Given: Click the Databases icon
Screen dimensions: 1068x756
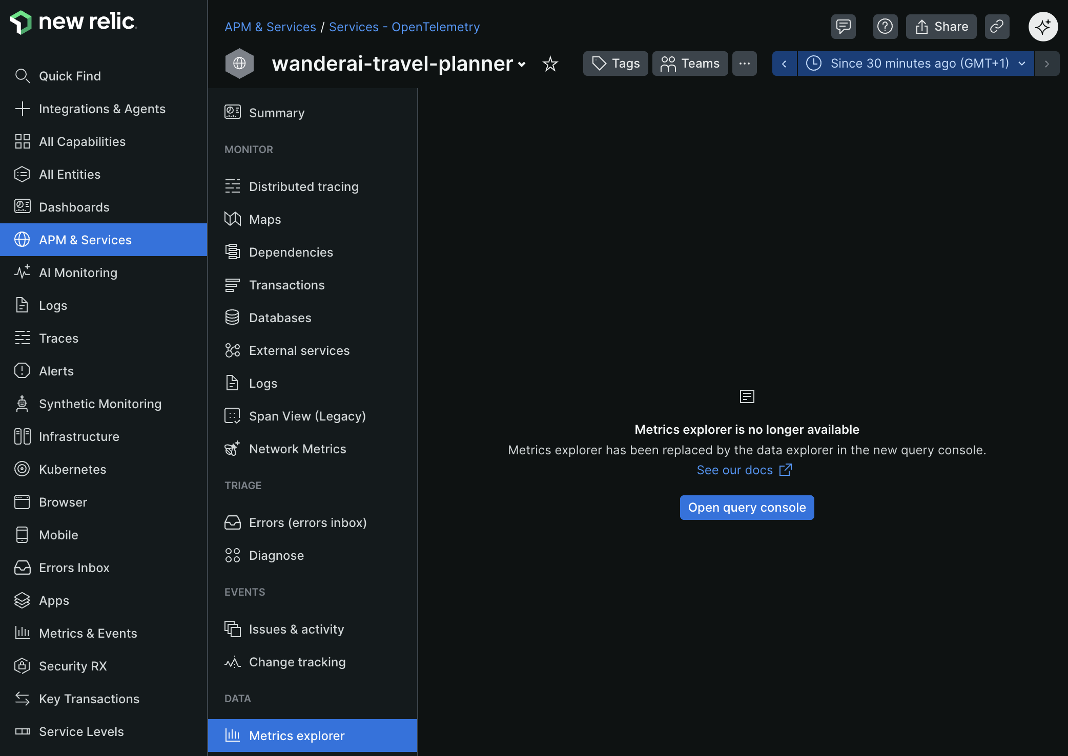Looking at the screenshot, I should [x=233, y=317].
